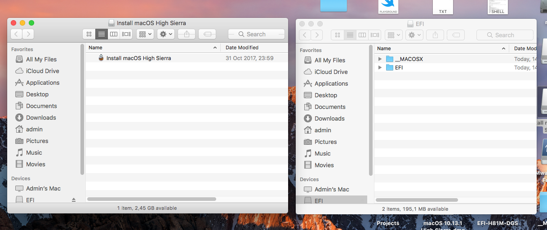Click horizontal scrollbar in Install macOS window
The width and height of the screenshot is (547, 230).
click(x=151, y=199)
